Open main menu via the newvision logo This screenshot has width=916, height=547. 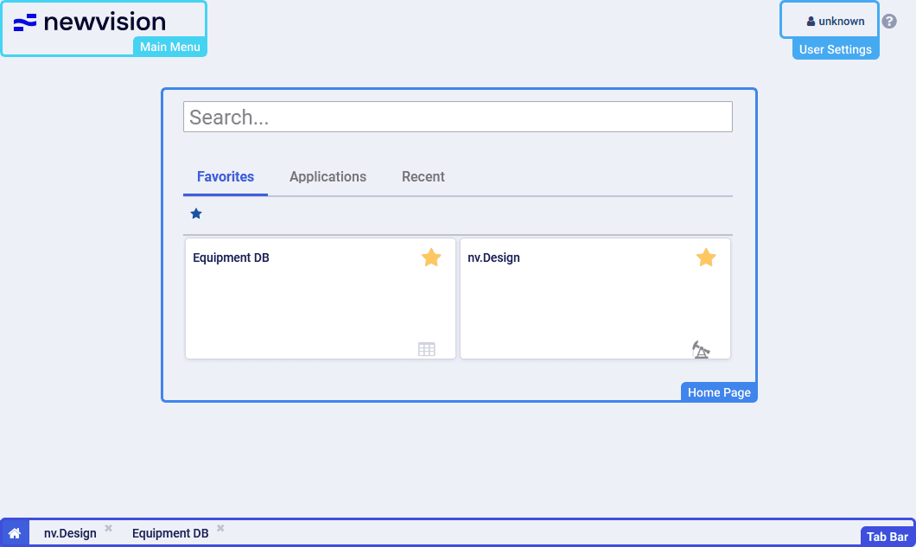[x=90, y=22]
